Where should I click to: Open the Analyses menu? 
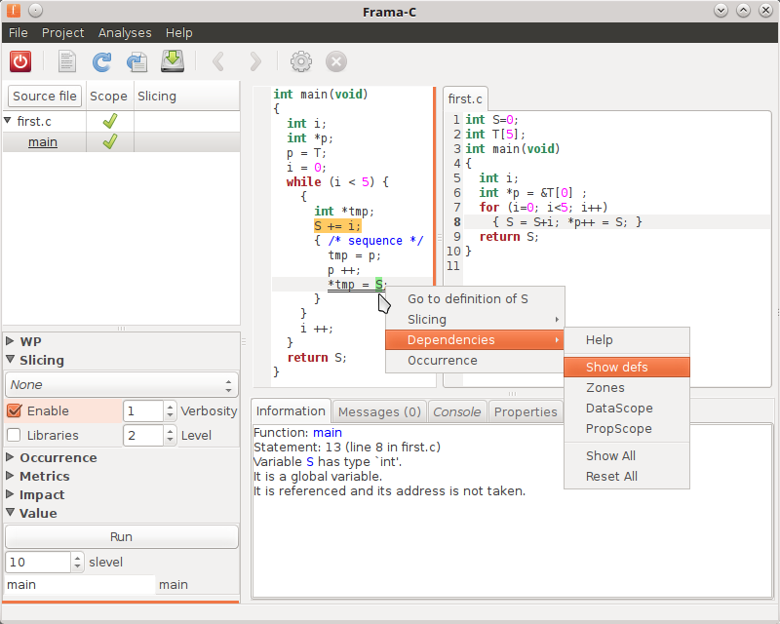pyautogui.click(x=125, y=33)
